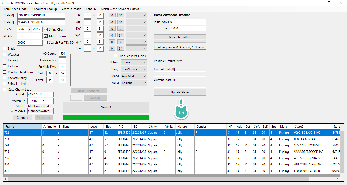Toggle the Mark Charm checkbox

(46, 36)
